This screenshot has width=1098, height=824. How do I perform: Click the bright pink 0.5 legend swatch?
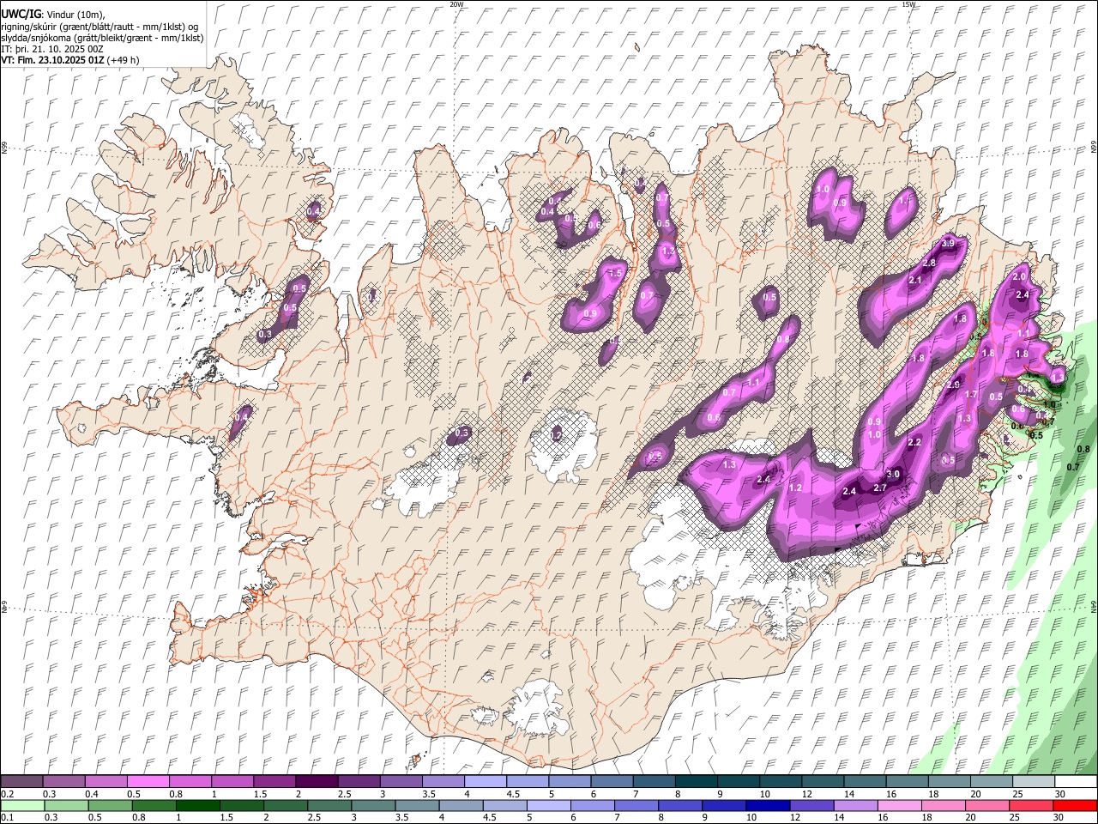click(x=148, y=782)
